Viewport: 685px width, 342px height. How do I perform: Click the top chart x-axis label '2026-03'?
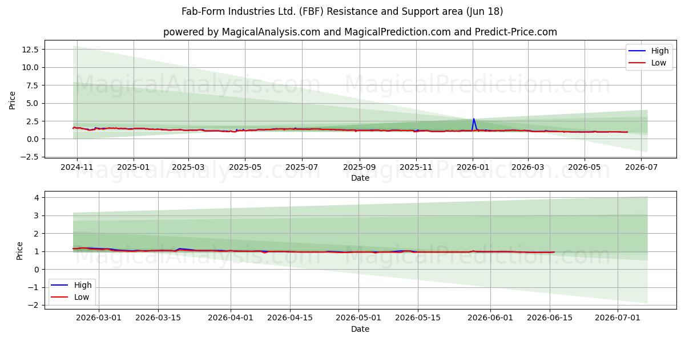(x=527, y=168)
